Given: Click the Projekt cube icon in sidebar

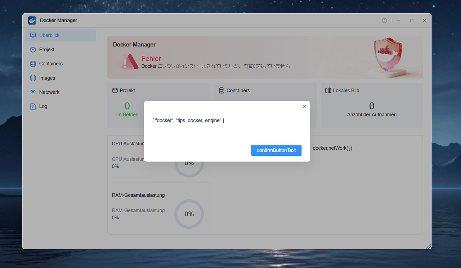Looking at the screenshot, I should 33,50.
